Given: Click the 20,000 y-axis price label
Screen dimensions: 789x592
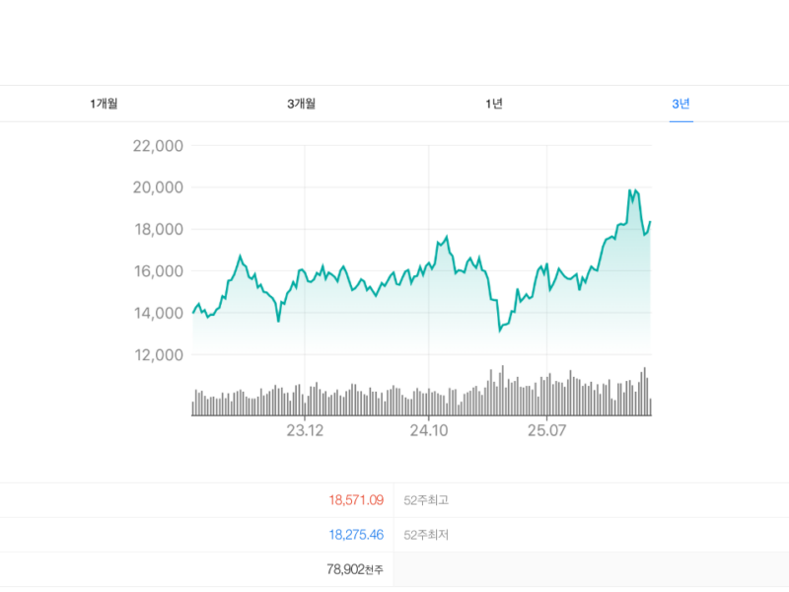Looking at the screenshot, I should click(158, 187).
